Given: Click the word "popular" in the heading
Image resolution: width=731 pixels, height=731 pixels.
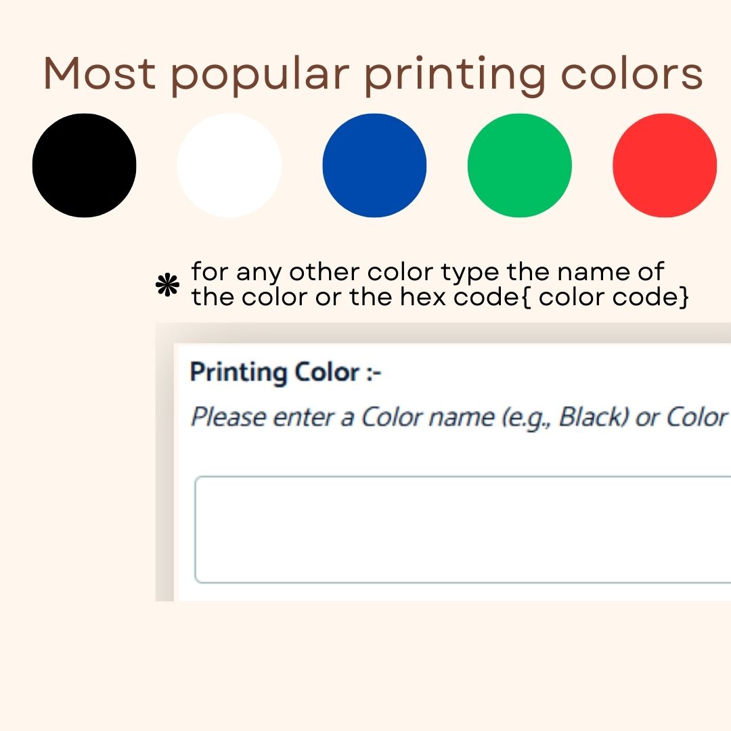Looking at the screenshot, I should click(261, 76).
